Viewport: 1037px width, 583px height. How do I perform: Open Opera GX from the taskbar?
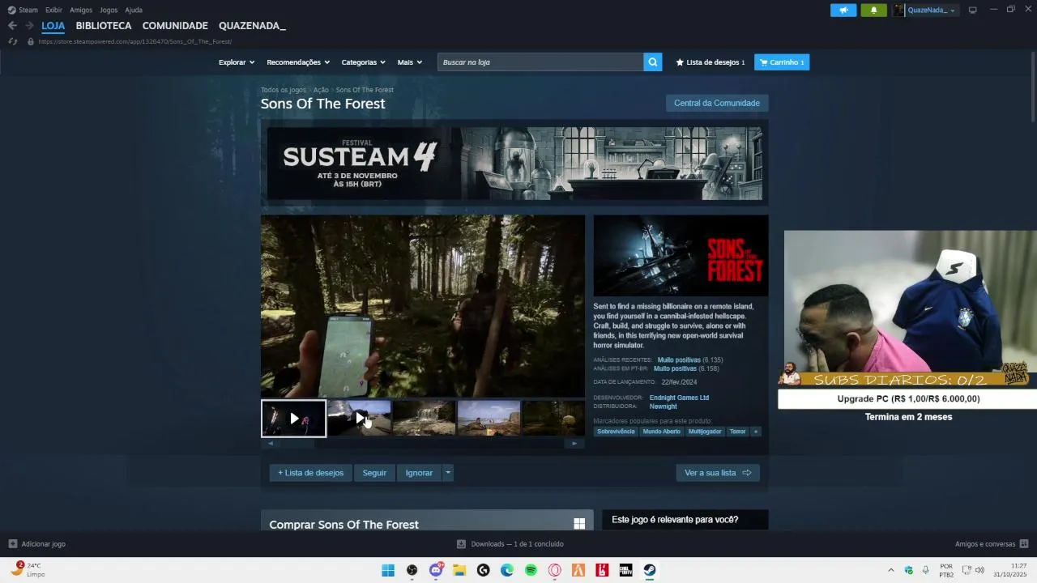click(555, 570)
